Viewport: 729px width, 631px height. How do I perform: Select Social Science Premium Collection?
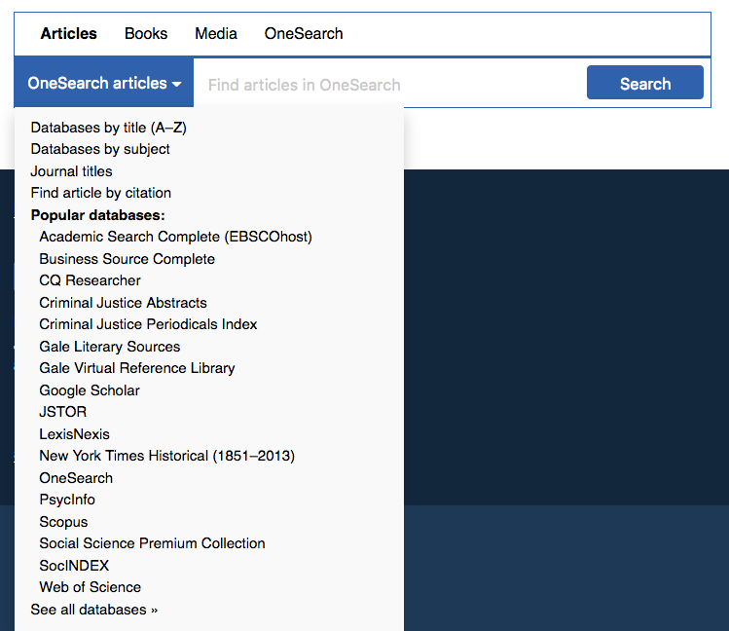click(x=152, y=543)
